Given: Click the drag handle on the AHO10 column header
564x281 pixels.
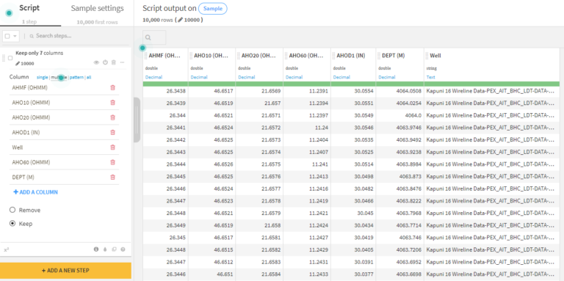Looking at the screenshot, I should pyautogui.click(x=191, y=56).
